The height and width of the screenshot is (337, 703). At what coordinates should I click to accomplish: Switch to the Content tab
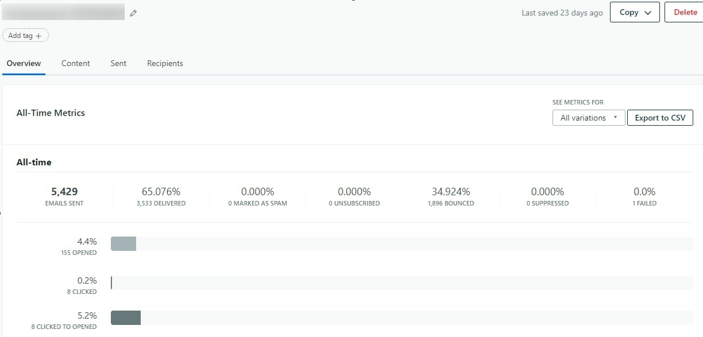(75, 64)
